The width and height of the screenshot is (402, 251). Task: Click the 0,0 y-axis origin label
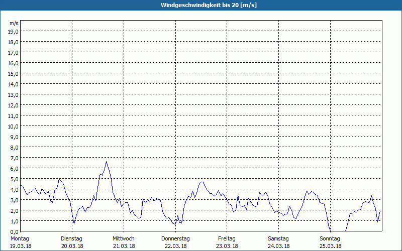point(14,231)
